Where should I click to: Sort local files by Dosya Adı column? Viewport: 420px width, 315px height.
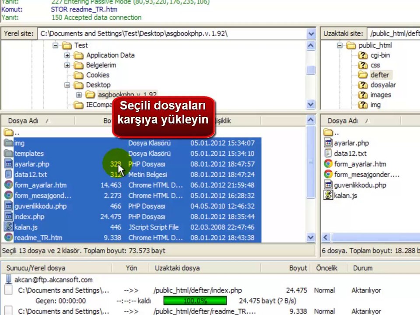38,121
